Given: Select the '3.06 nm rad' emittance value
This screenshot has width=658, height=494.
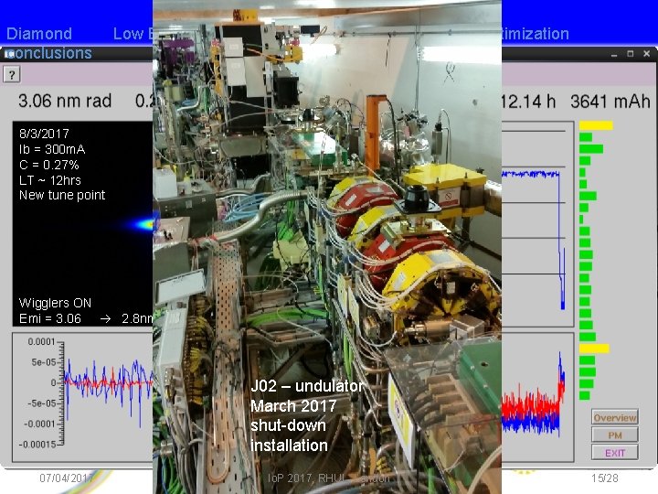Looking at the screenshot, I should pyautogui.click(x=65, y=101).
